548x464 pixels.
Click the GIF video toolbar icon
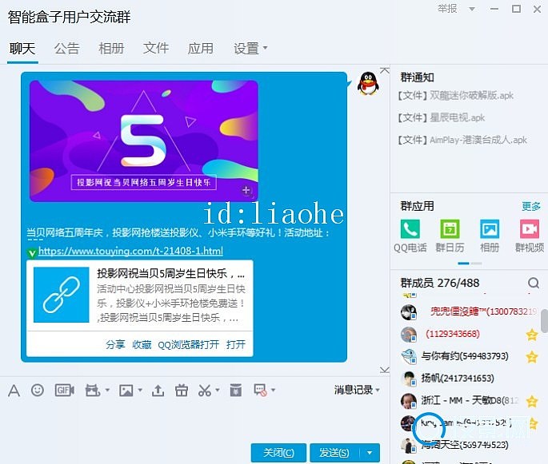coord(64,391)
